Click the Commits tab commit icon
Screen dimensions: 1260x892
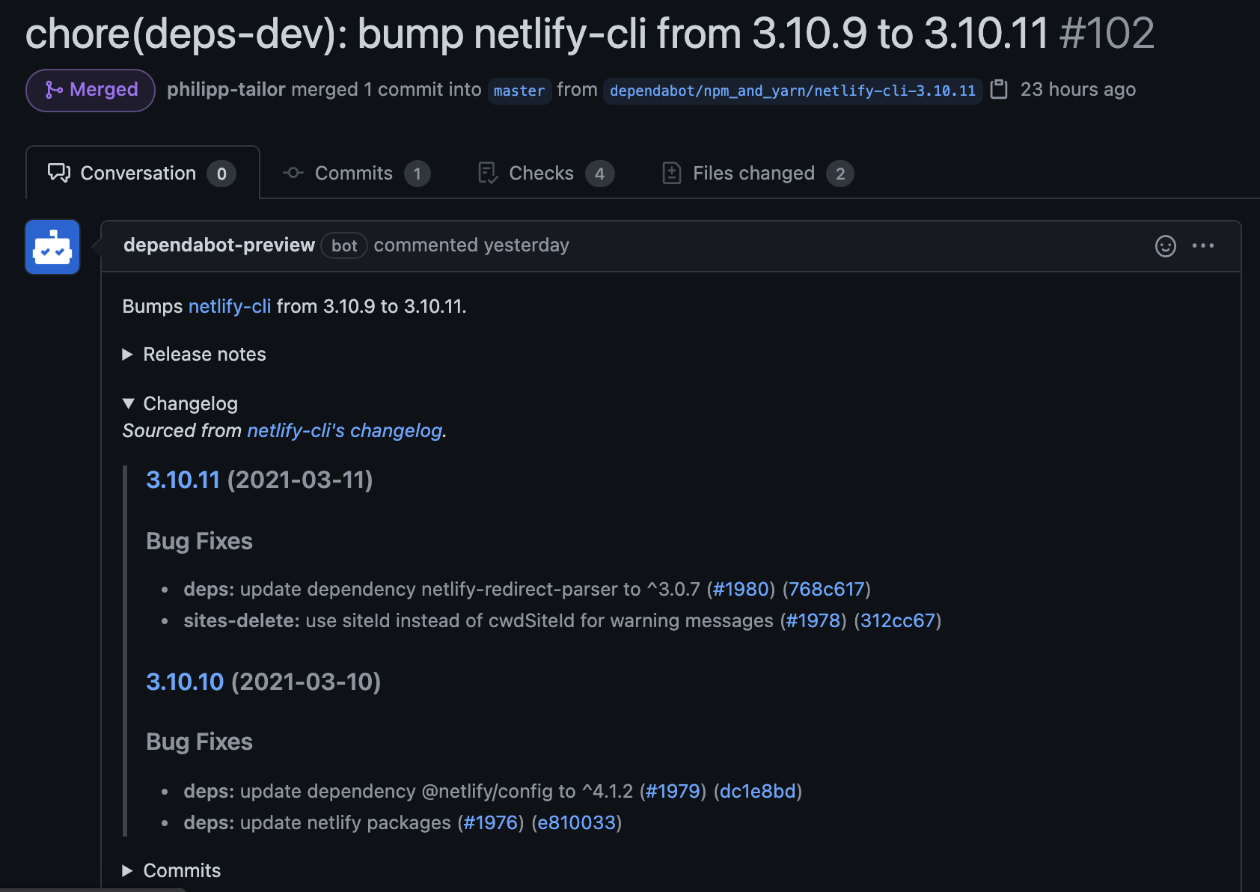click(x=293, y=173)
